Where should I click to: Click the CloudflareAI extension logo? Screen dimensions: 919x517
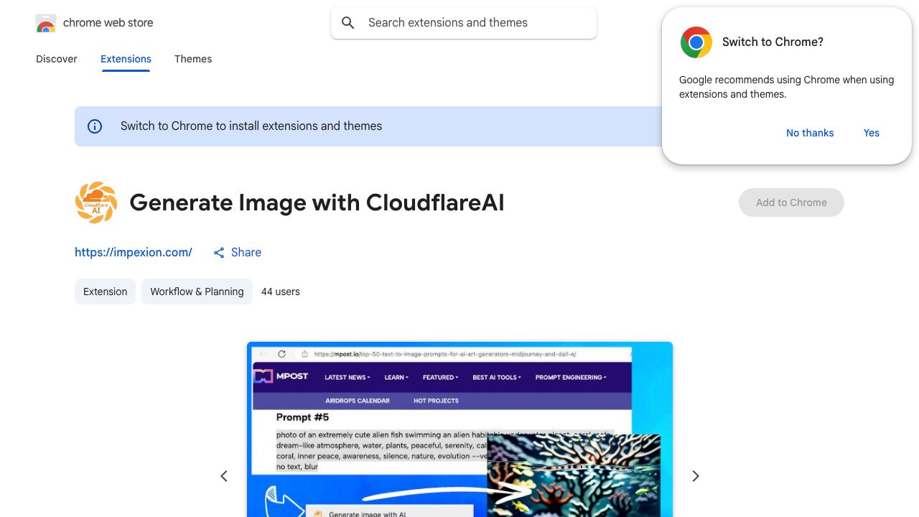coord(96,202)
